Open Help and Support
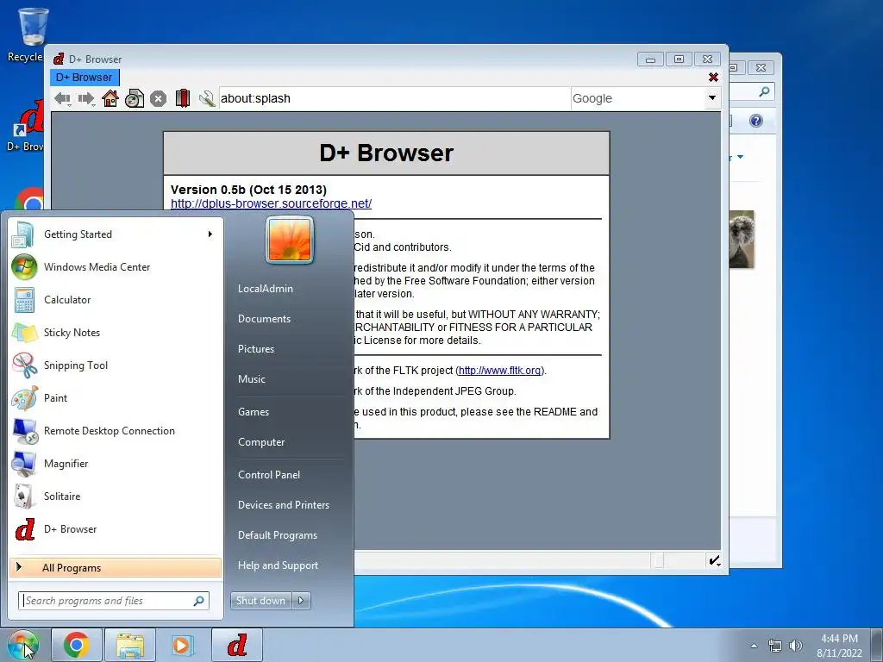This screenshot has width=883, height=662. click(278, 565)
